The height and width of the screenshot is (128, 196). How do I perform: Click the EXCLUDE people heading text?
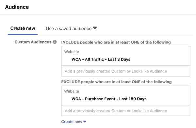(x=116, y=82)
